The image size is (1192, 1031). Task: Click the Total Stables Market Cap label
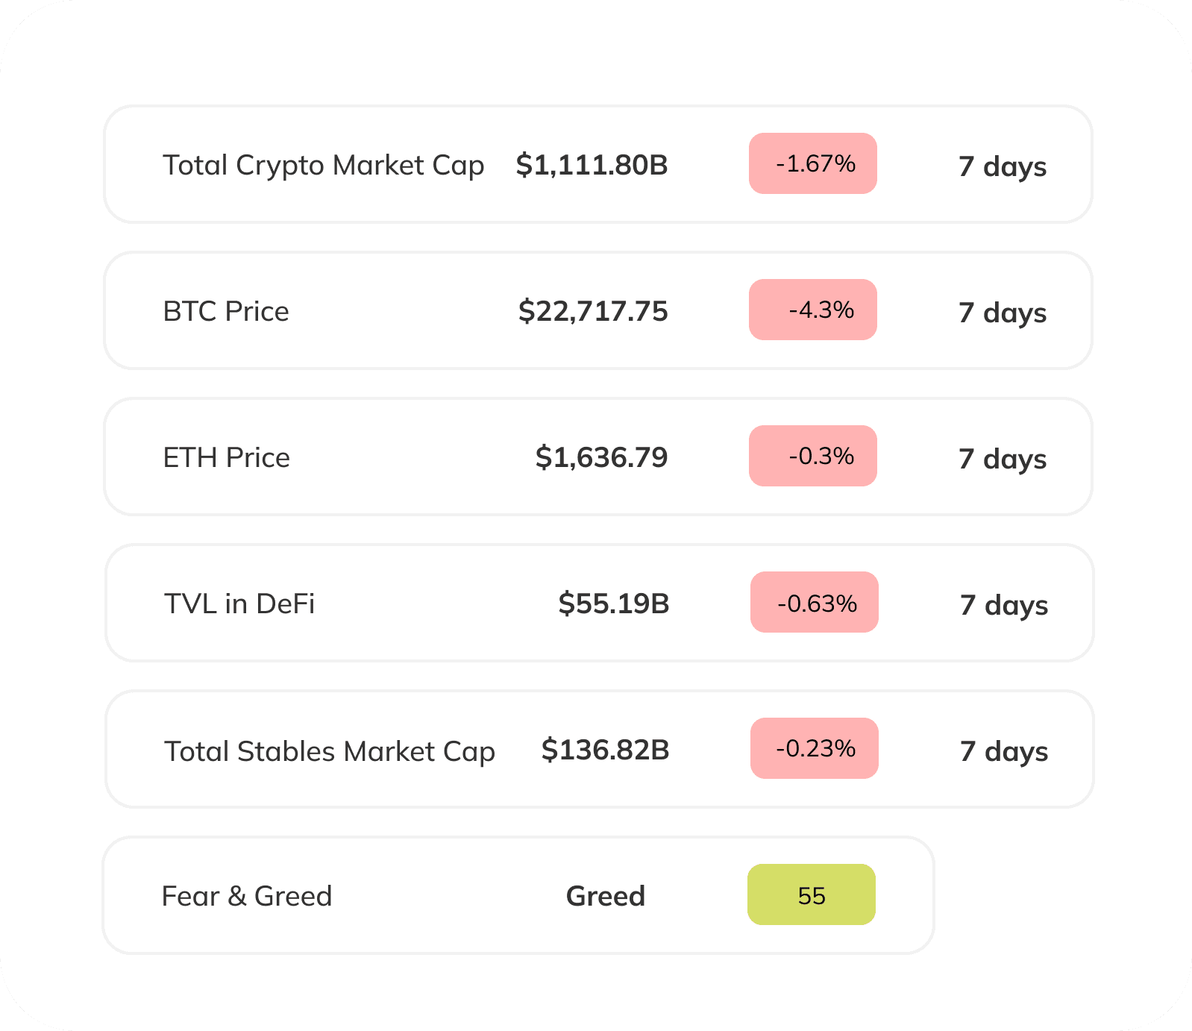329,751
